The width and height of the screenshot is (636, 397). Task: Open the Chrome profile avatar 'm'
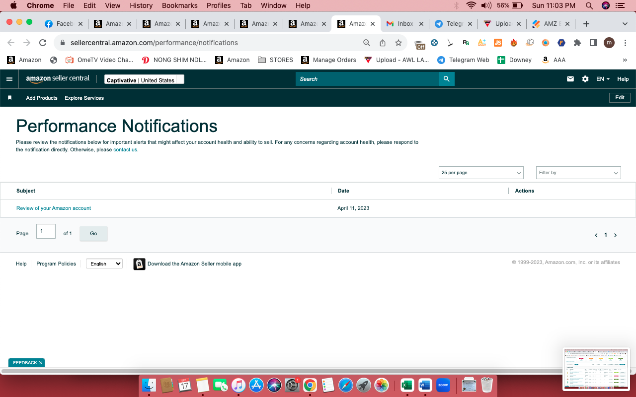[609, 43]
